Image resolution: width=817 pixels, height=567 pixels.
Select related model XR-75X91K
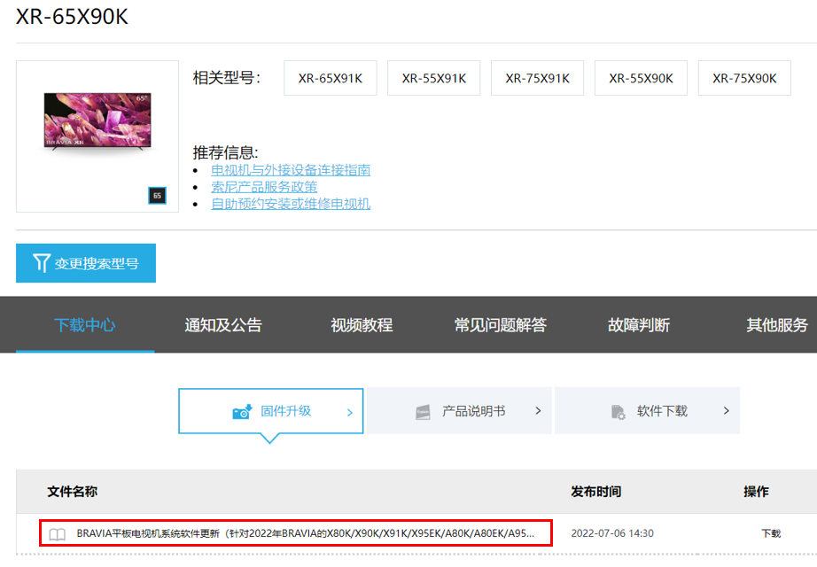point(537,78)
